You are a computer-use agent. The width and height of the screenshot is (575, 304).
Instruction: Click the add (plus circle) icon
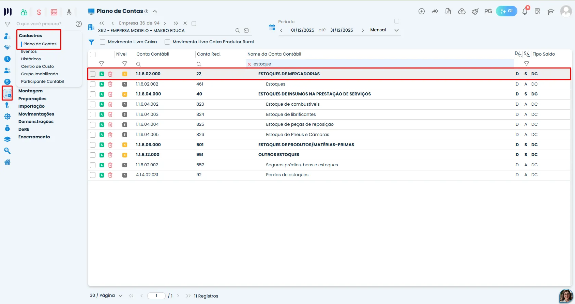pyautogui.click(x=422, y=11)
